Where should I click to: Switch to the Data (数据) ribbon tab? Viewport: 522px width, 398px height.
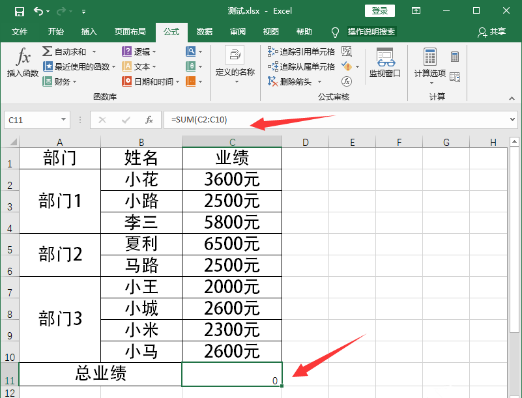(x=204, y=32)
